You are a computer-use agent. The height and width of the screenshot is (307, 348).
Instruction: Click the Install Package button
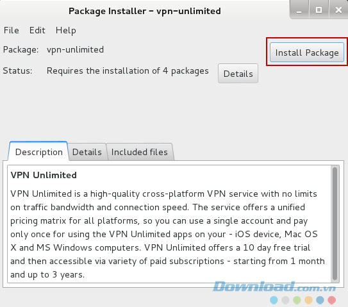(x=307, y=53)
